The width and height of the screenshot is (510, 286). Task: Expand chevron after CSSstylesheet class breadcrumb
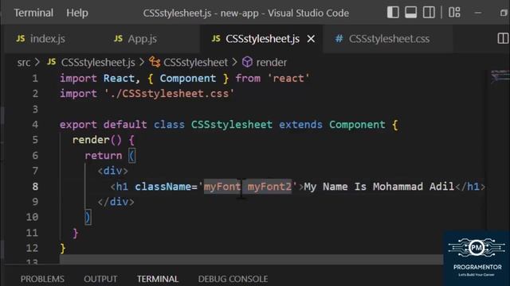[235, 62]
